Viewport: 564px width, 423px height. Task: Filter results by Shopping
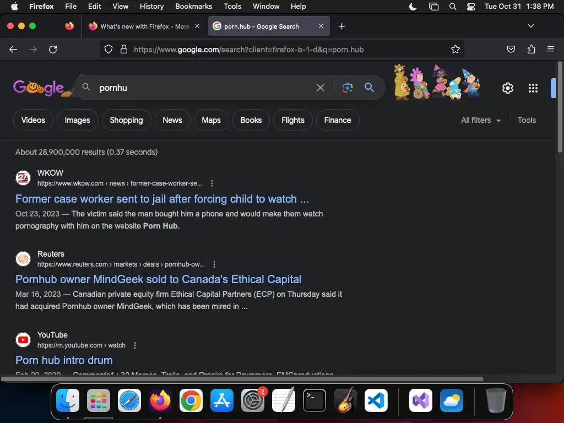tap(126, 120)
